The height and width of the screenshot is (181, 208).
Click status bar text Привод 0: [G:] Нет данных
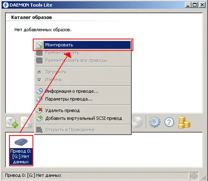[x=33, y=175]
